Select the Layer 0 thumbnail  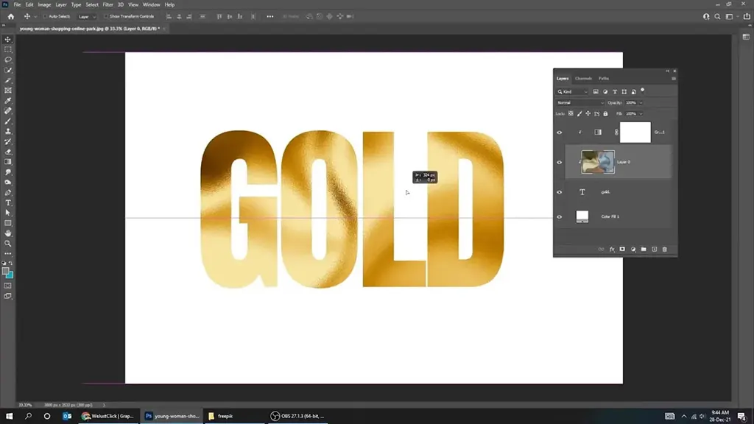click(598, 162)
